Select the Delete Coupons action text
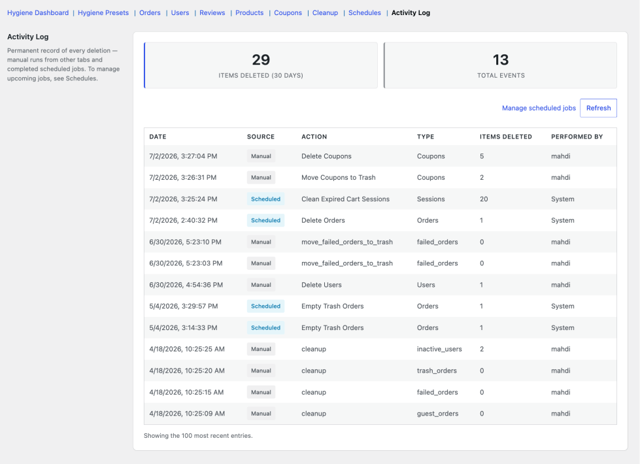640x464 pixels. pyautogui.click(x=326, y=156)
